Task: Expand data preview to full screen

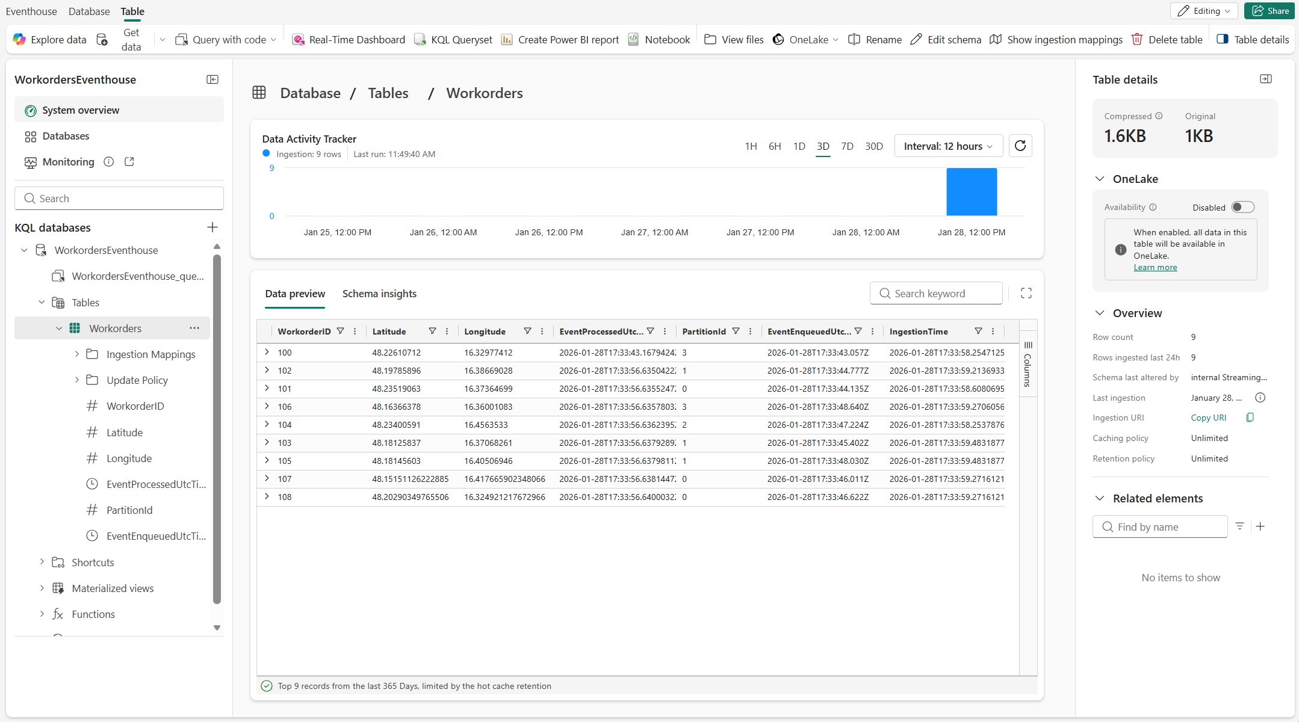Action: [1026, 293]
